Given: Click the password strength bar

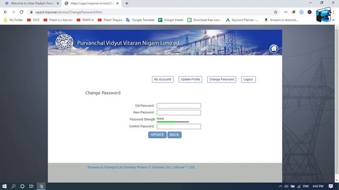Looking at the screenshot, I should 173,122.
